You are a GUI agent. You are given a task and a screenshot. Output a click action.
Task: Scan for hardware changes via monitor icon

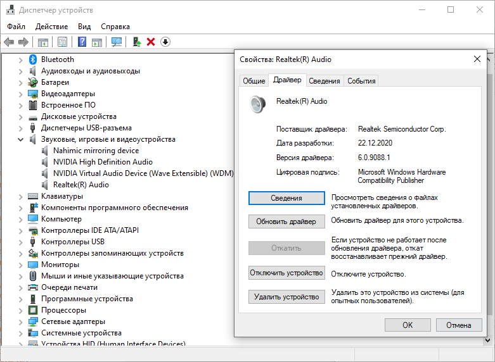[117, 42]
